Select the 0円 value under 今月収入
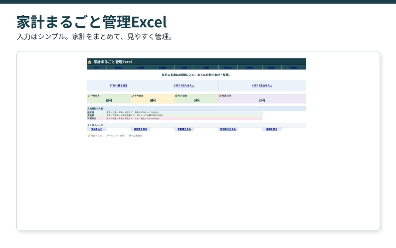 click(x=109, y=100)
